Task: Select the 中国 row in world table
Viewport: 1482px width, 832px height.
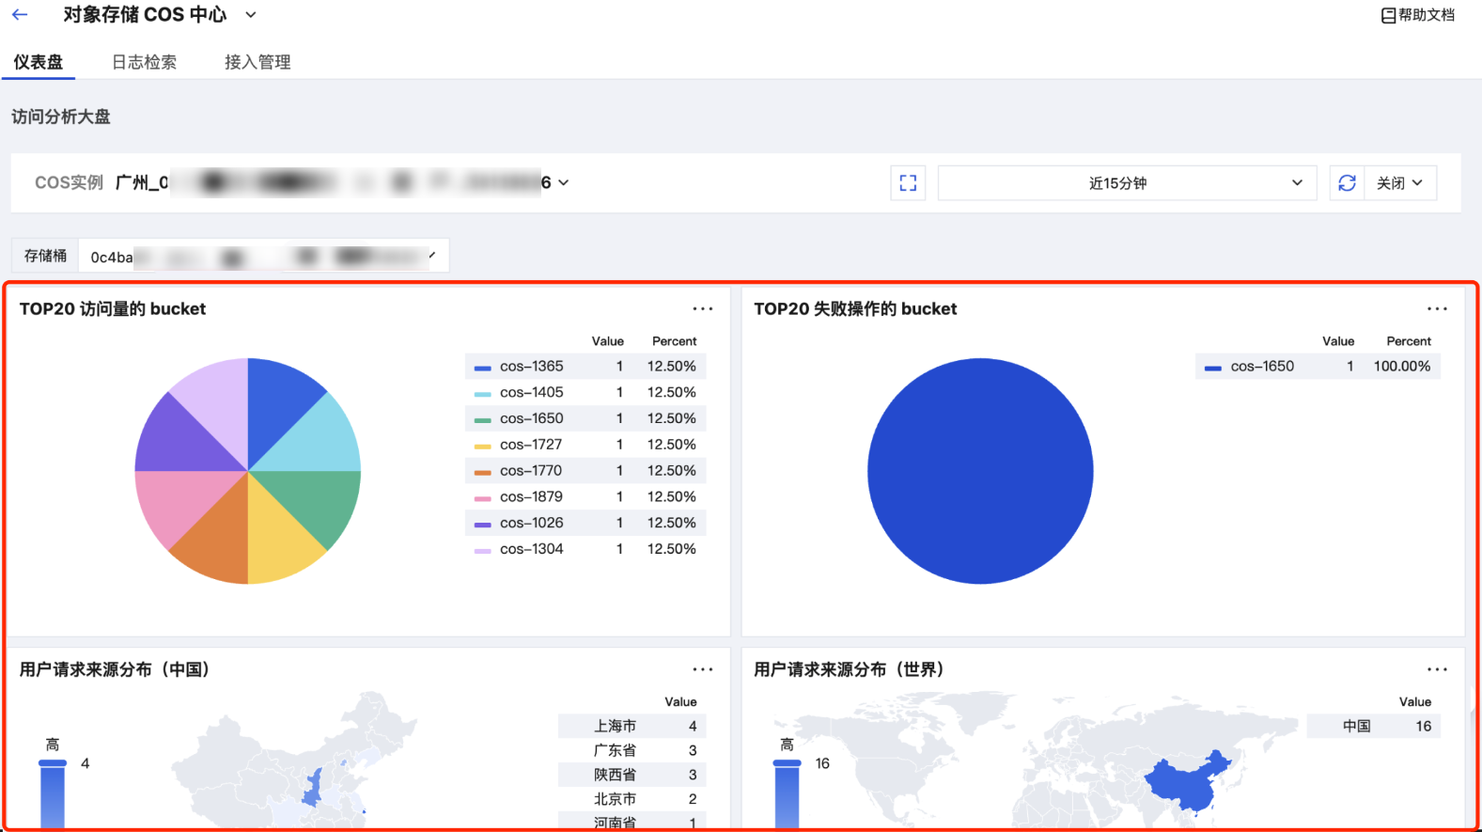Action: click(x=1372, y=726)
